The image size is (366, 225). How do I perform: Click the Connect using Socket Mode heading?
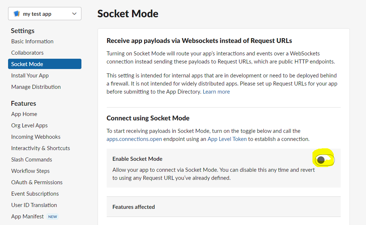click(148, 118)
